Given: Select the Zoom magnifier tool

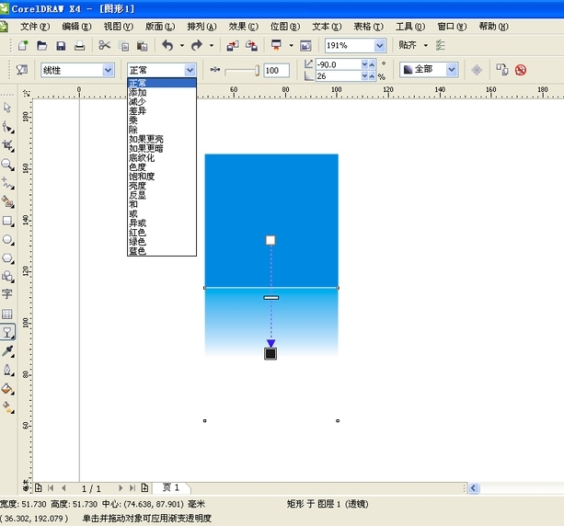Looking at the screenshot, I should click(x=7, y=165).
